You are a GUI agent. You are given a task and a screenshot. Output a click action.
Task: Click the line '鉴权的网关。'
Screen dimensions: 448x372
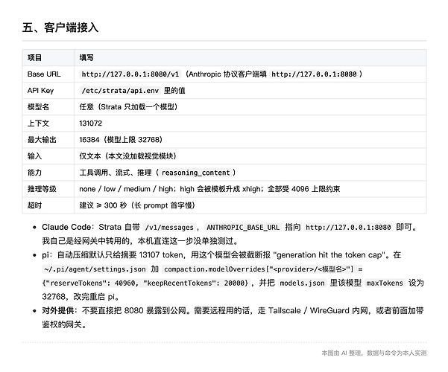(64, 324)
